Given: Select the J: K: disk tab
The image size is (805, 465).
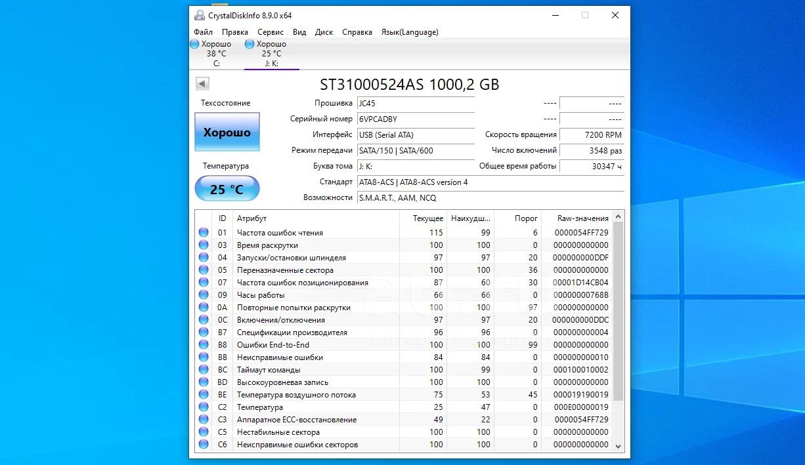Looking at the screenshot, I should tap(272, 53).
